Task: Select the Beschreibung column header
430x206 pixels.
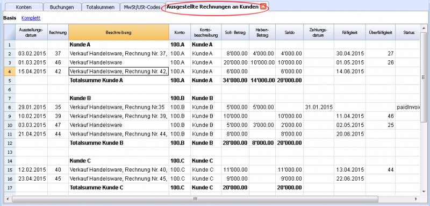Action: pyautogui.click(x=118, y=32)
